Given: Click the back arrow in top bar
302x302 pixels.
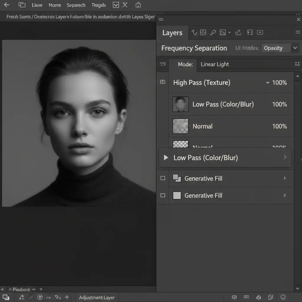Looking at the screenshot, I should (x=6, y=5).
